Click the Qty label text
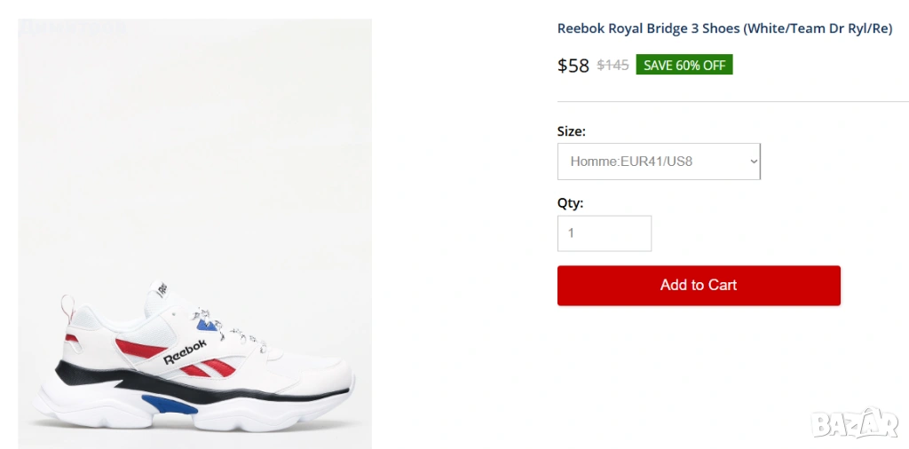The image size is (909, 449). tap(570, 203)
